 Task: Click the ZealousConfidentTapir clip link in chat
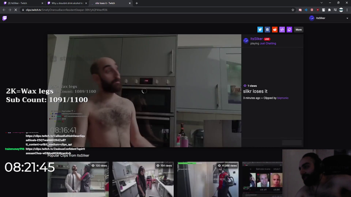click(x=55, y=151)
